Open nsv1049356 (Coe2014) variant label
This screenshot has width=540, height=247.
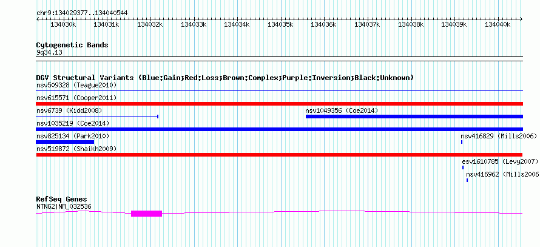(x=342, y=110)
